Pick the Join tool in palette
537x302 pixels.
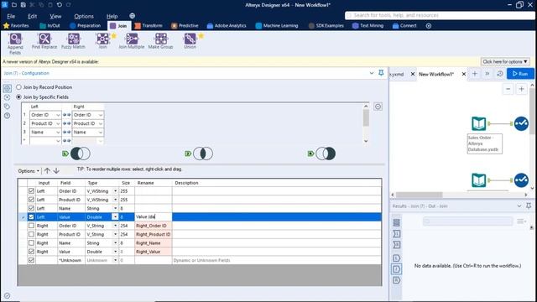click(102, 41)
